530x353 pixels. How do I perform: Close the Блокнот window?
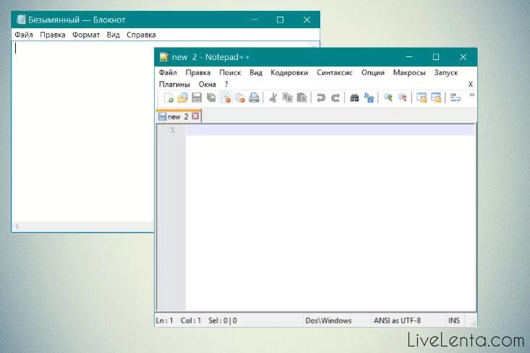pos(307,20)
